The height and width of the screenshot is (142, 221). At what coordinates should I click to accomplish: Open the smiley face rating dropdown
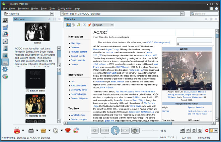[216, 131]
